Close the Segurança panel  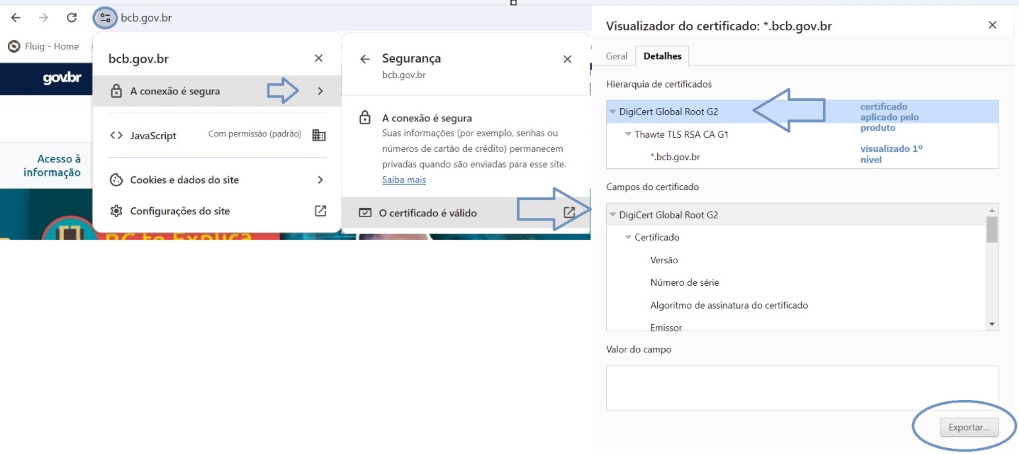[x=567, y=59]
